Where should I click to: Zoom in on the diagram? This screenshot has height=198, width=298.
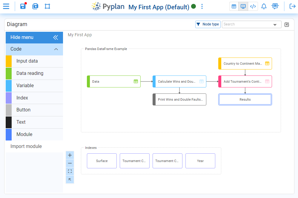click(x=70, y=155)
